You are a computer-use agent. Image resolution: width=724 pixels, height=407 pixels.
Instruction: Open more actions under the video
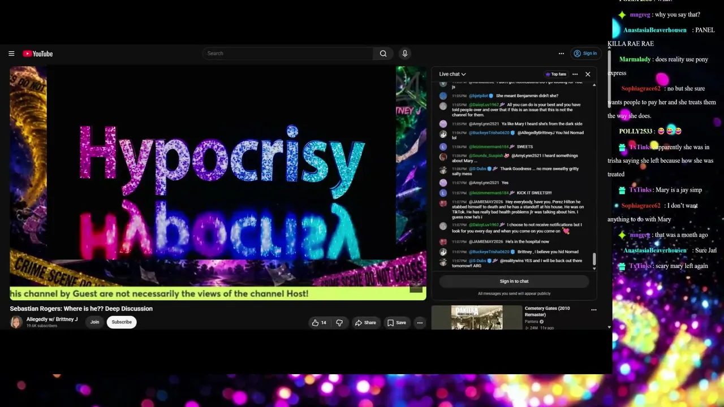pyautogui.click(x=420, y=322)
